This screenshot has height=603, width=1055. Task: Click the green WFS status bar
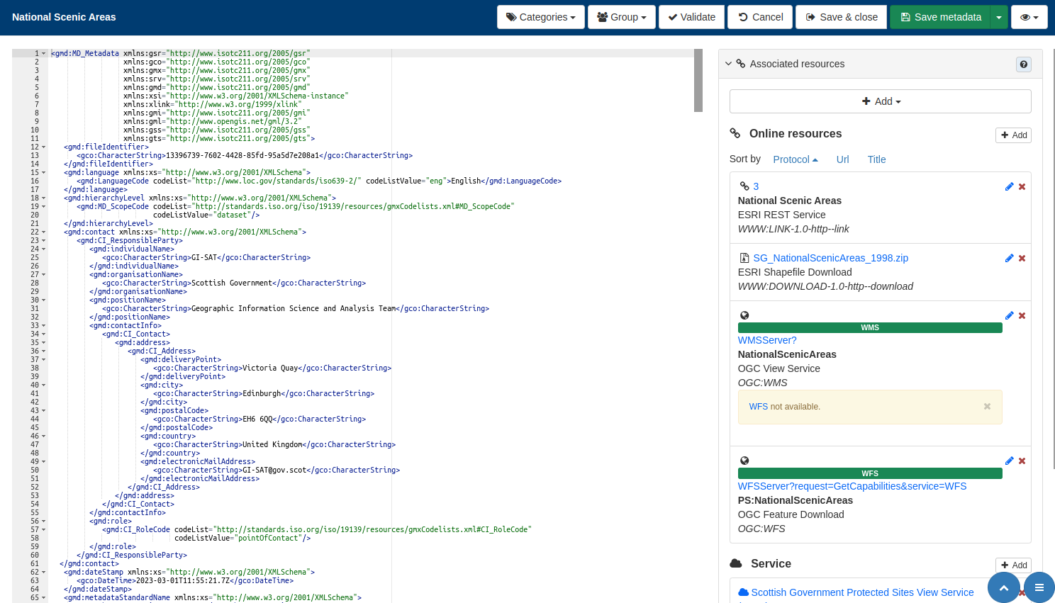[870, 473]
